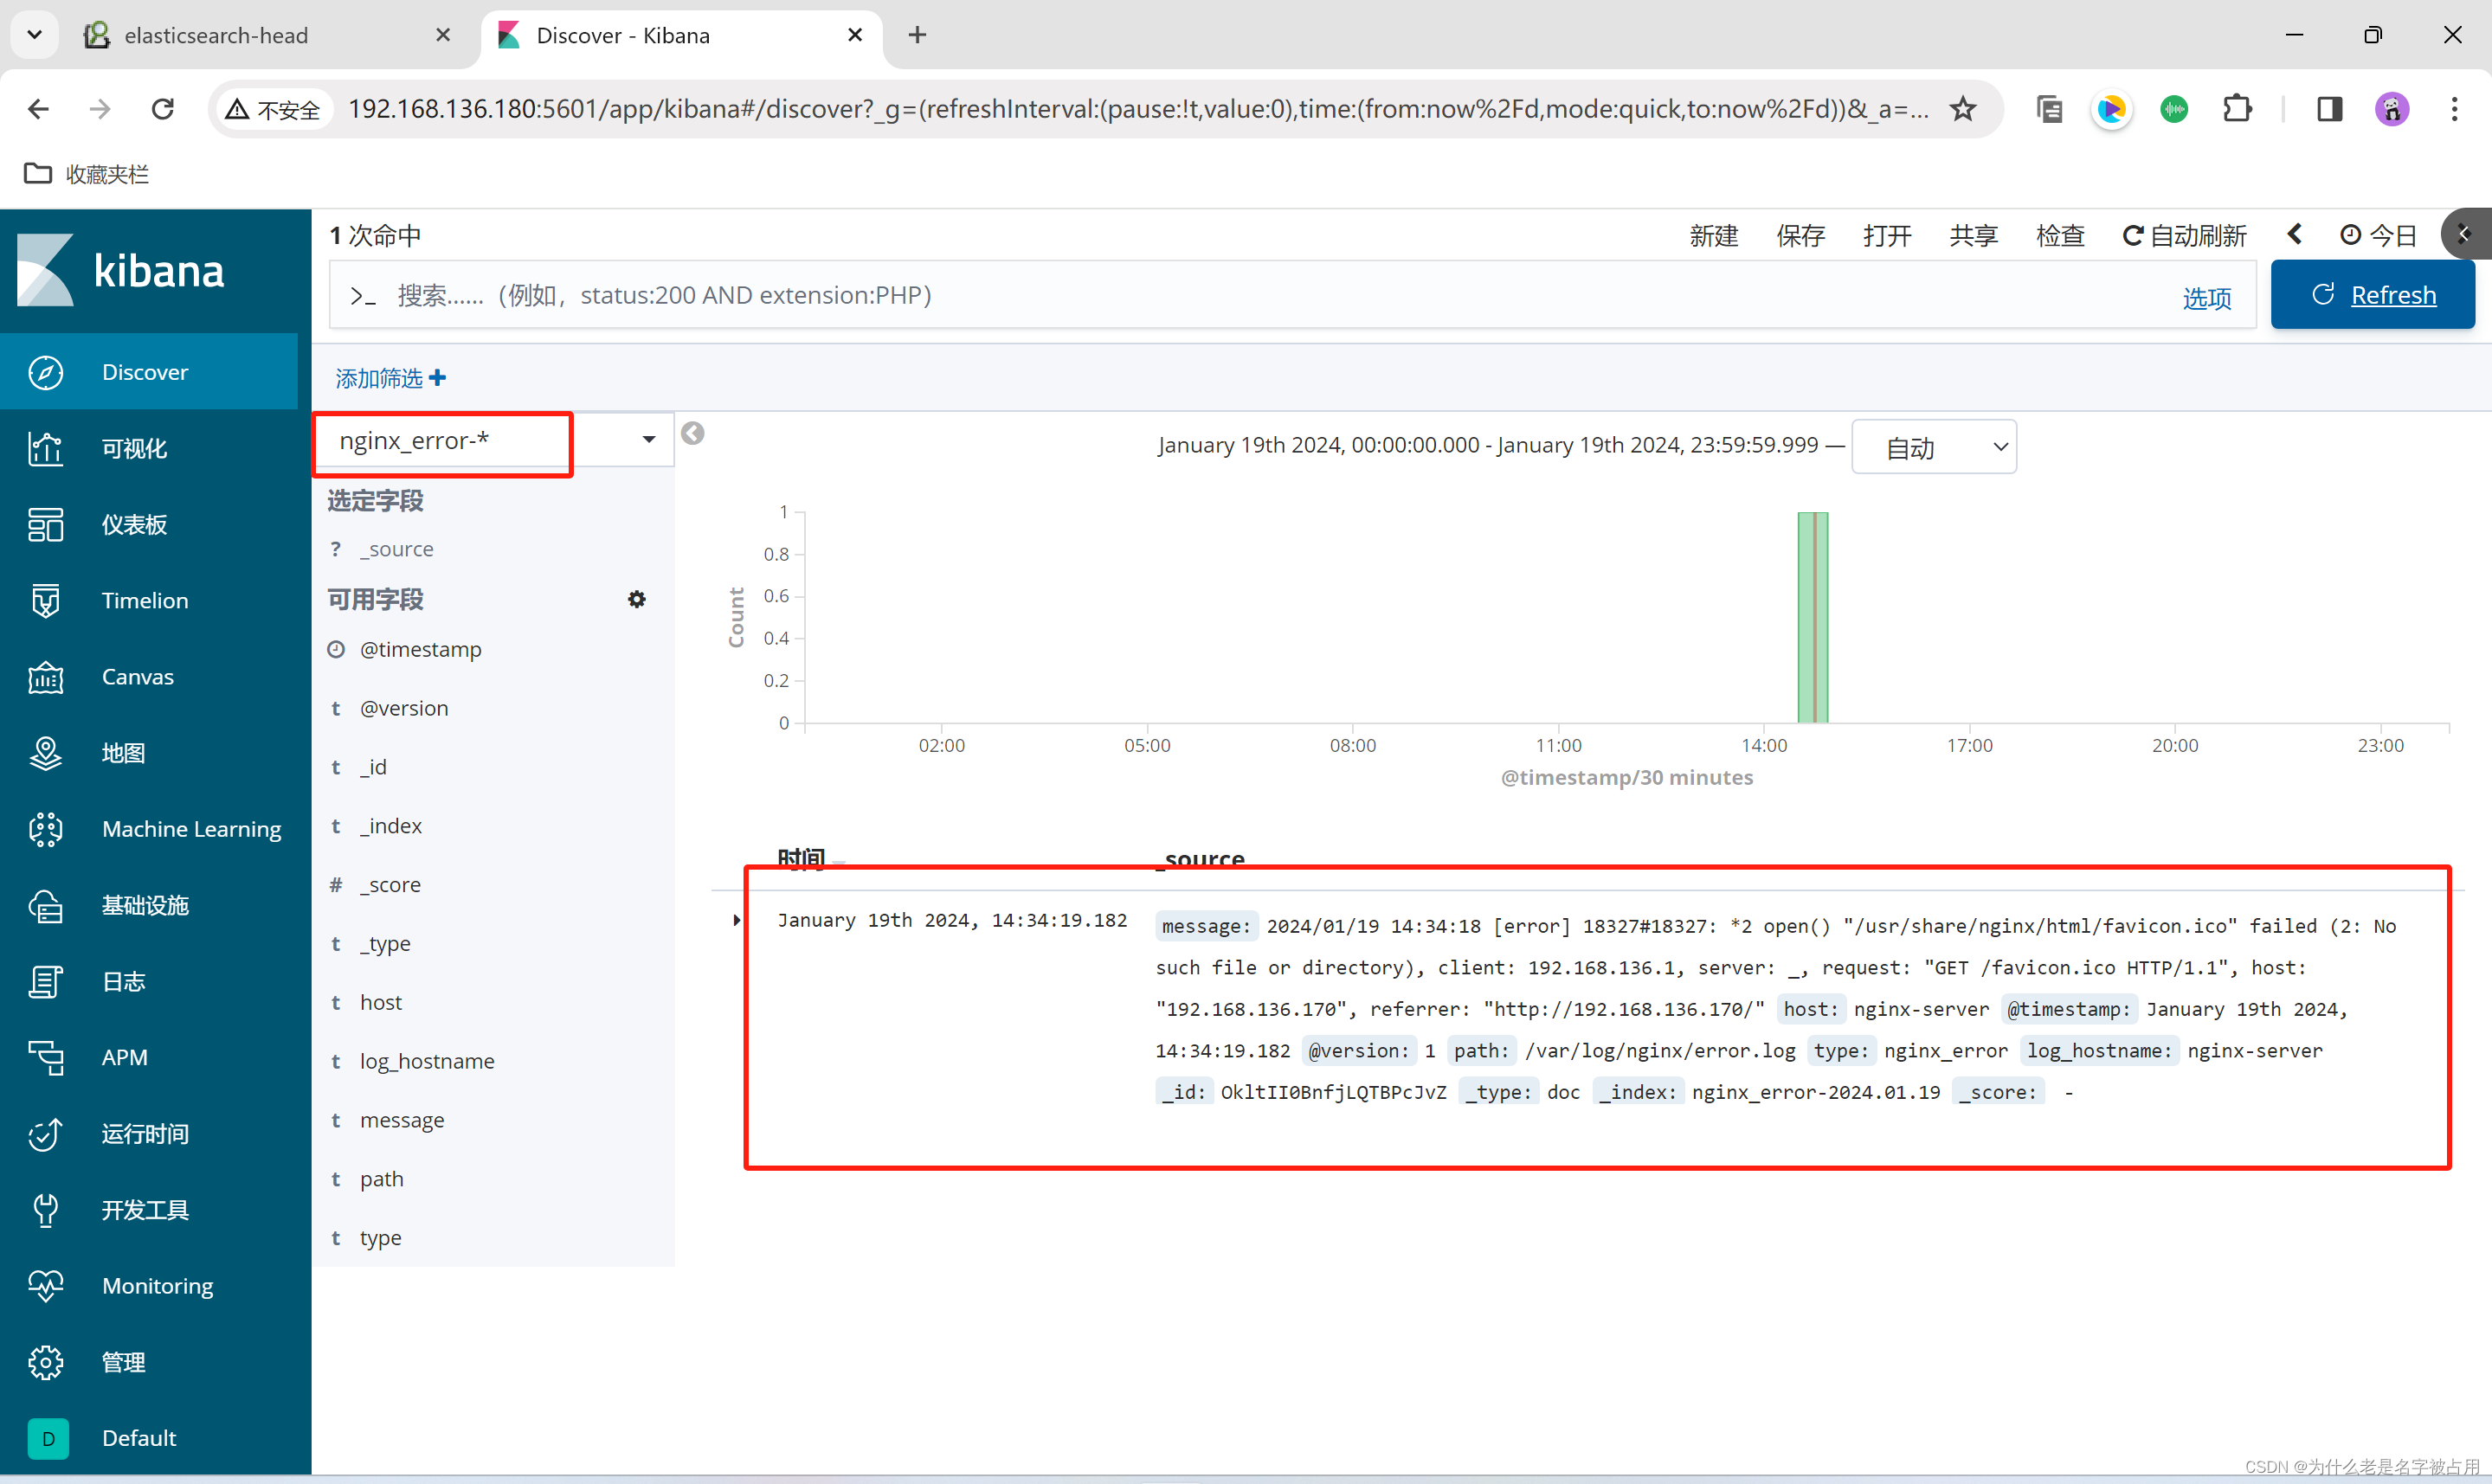Open the Canvas section icon
This screenshot has height=1484, width=2492.
click(46, 677)
